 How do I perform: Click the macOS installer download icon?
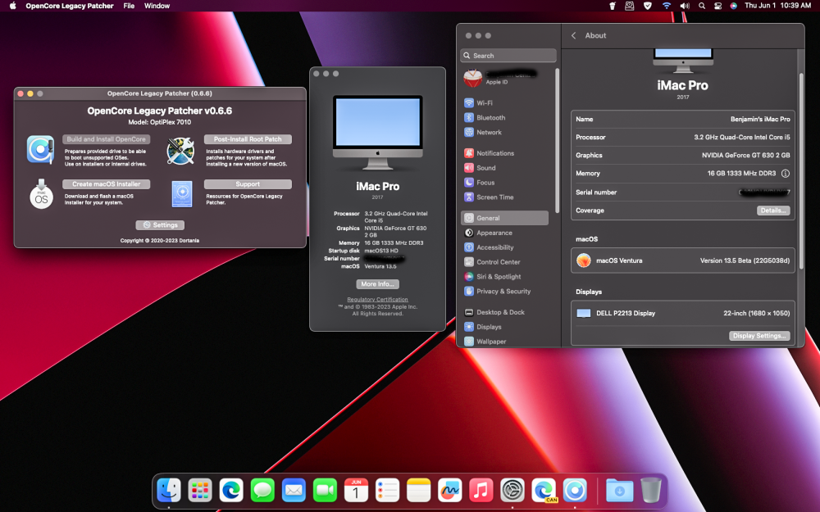point(41,194)
